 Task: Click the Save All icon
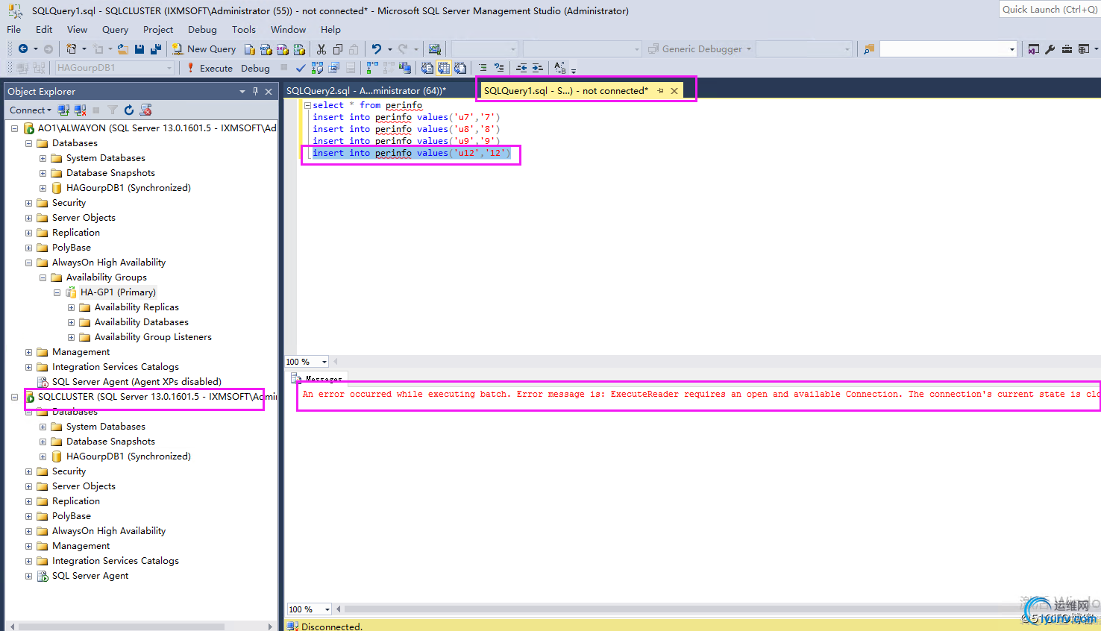(156, 49)
